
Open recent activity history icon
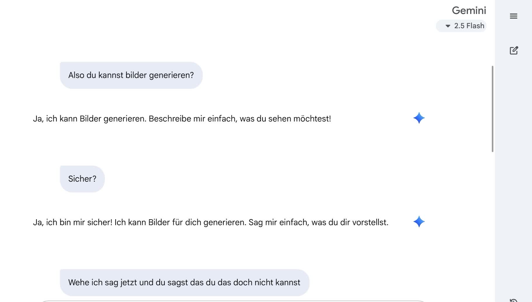click(514, 300)
